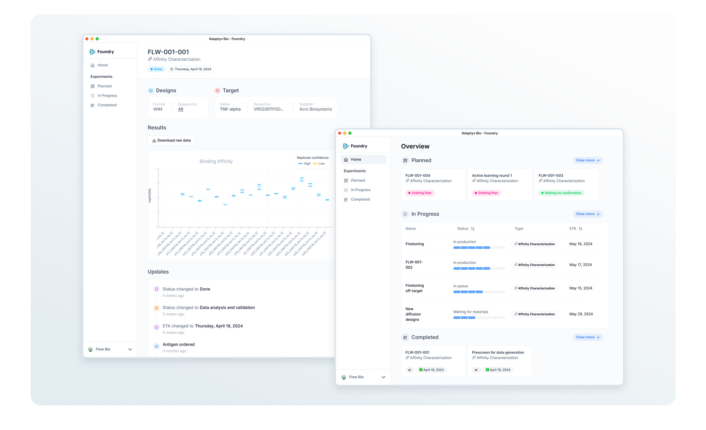Click the Designs folder icon on FLW-001-001 page
706x430 pixels.
click(151, 90)
